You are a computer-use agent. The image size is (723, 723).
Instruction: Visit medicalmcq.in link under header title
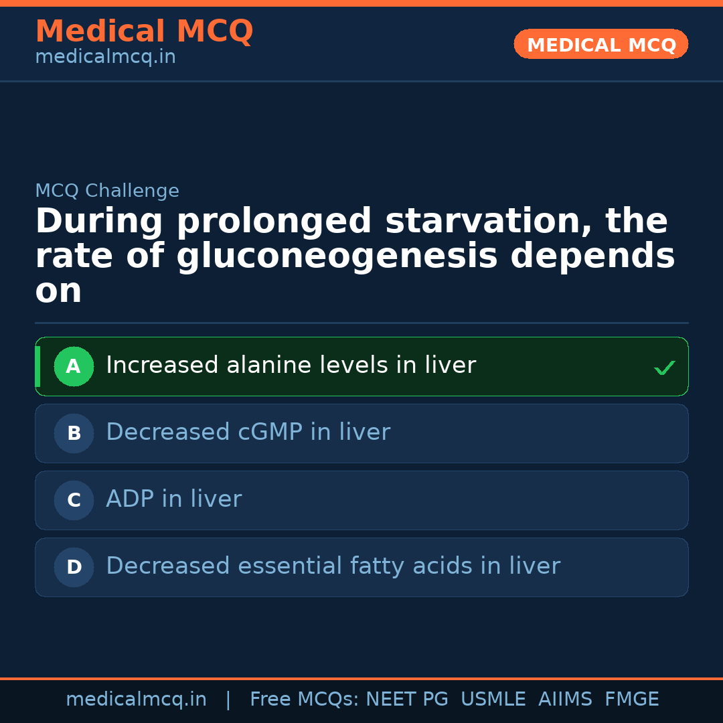click(x=105, y=58)
